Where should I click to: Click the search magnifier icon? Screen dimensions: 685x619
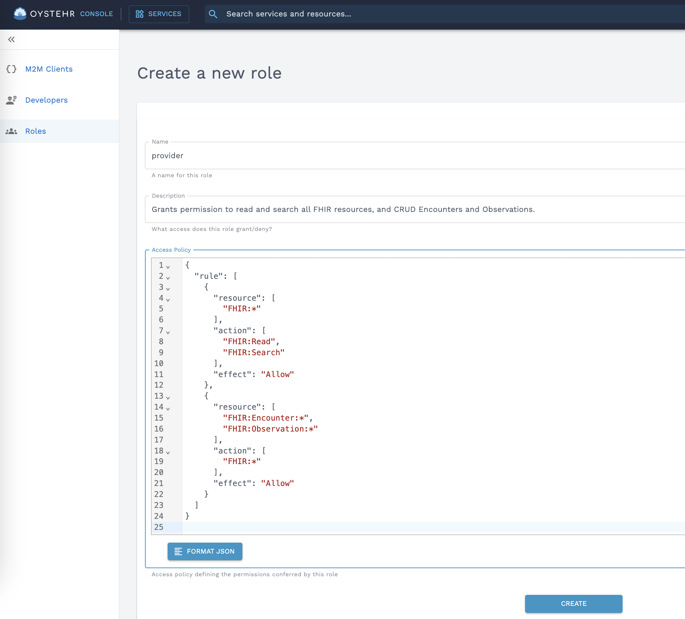[213, 14]
